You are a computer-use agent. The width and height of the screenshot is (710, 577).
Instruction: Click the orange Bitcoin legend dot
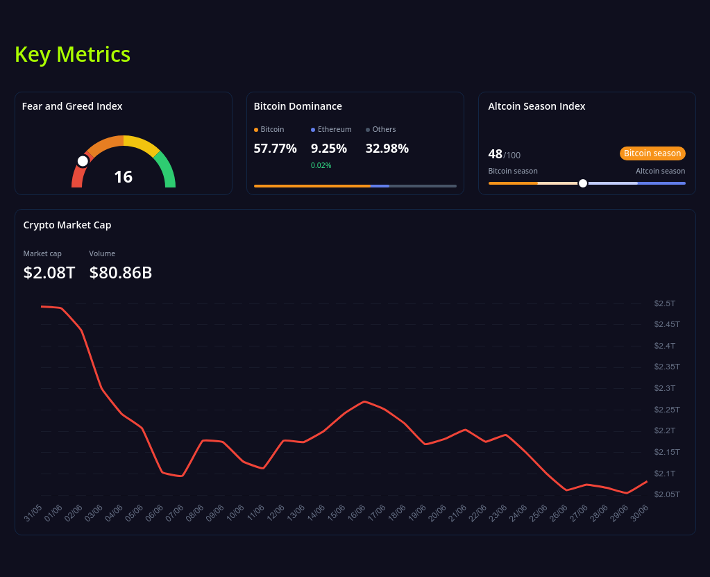(x=256, y=130)
